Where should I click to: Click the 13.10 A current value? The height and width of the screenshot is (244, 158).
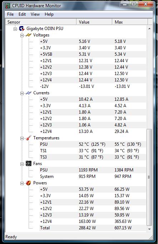86,131
